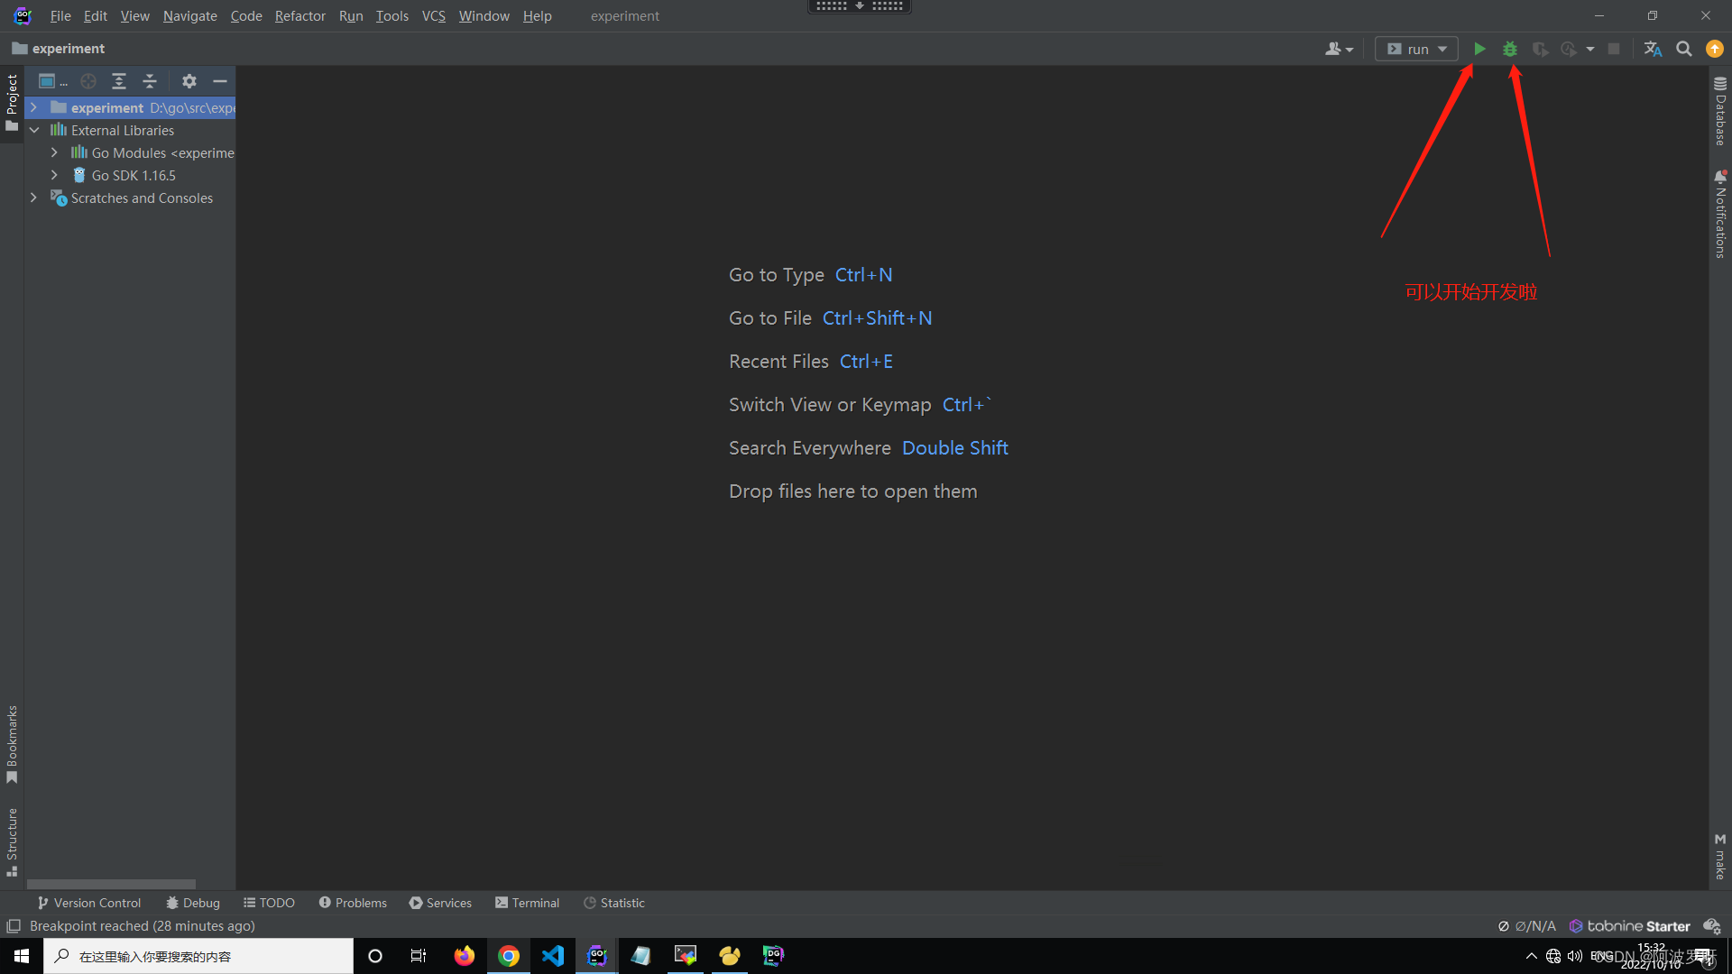This screenshot has height=974, width=1732.
Task: Open the run configuration dropdown
Action: (x=1416, y=49)
